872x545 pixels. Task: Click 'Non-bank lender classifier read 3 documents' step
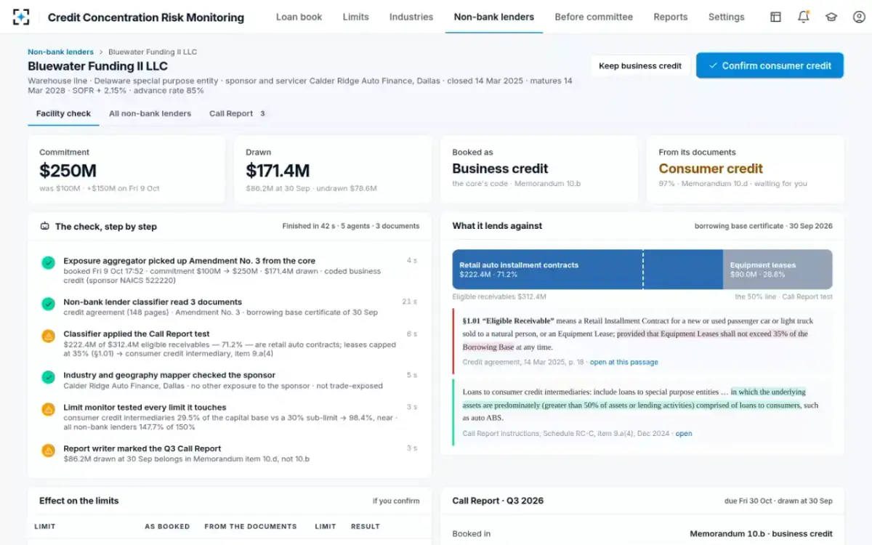tap(230, 307)
